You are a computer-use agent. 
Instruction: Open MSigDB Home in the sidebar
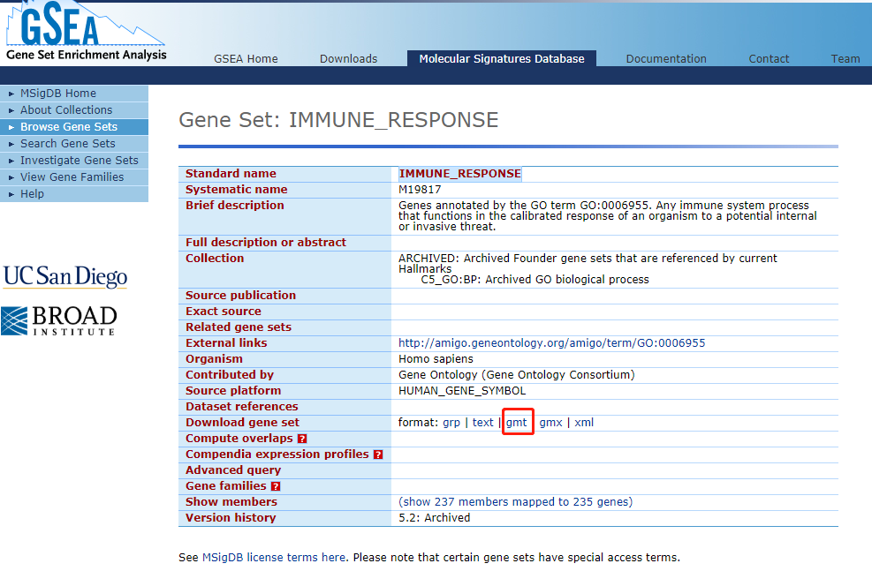[x=58, y=94]
